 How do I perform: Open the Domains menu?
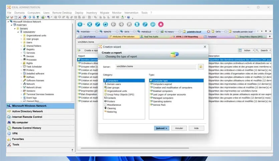(x=19, y=13)
